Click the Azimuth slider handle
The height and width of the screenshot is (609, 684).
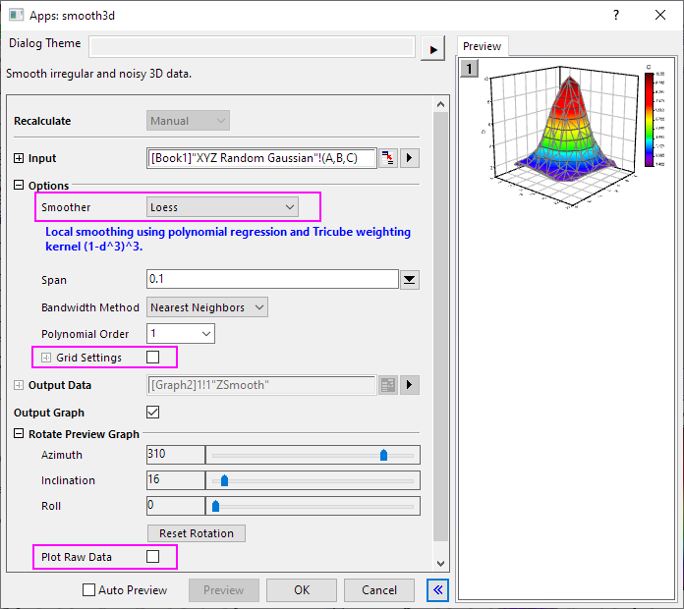383,455
